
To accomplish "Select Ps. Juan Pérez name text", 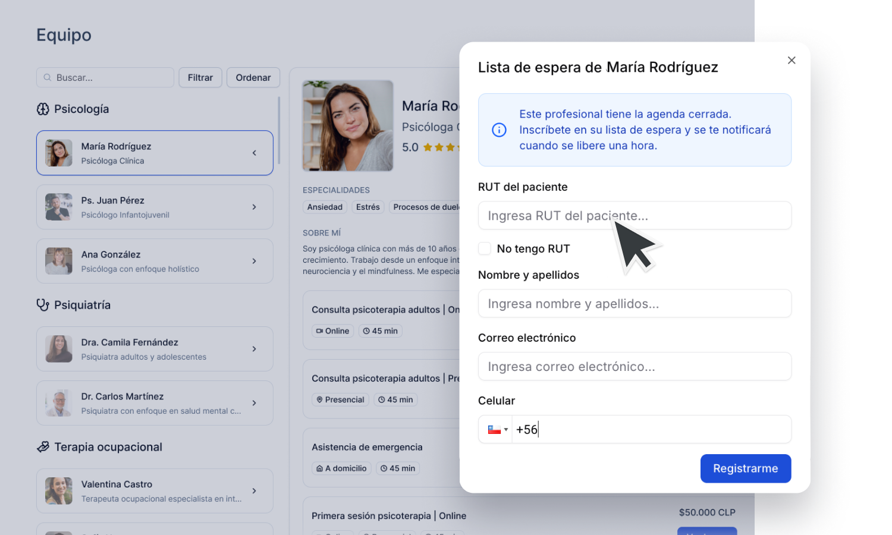I will (112, 200).
